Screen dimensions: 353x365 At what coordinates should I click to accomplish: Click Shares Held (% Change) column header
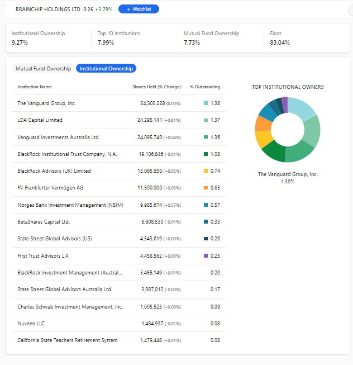[x=156, y=87]
